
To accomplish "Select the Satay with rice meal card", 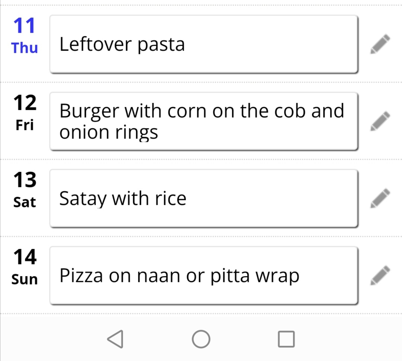I will [204, 198].
